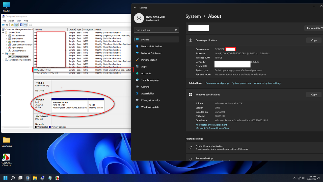323x182 pixels.
Task: Sort by the Volume column header
Action: tap(51, 30)
